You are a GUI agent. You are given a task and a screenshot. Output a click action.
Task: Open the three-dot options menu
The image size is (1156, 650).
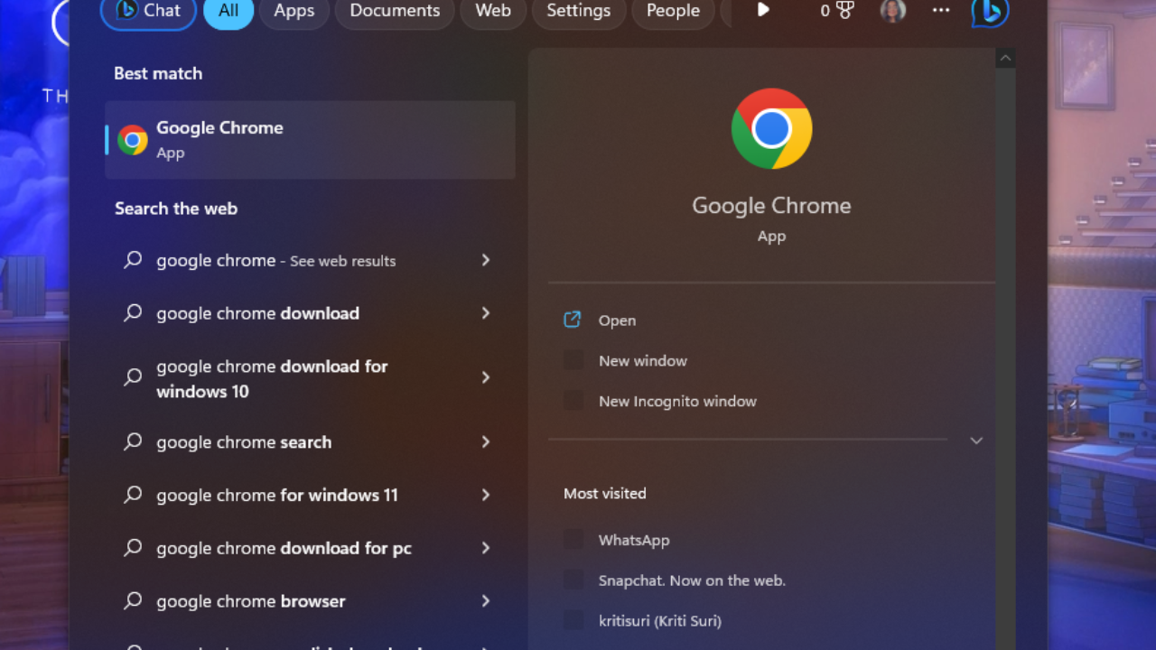[x=941, y=10]
